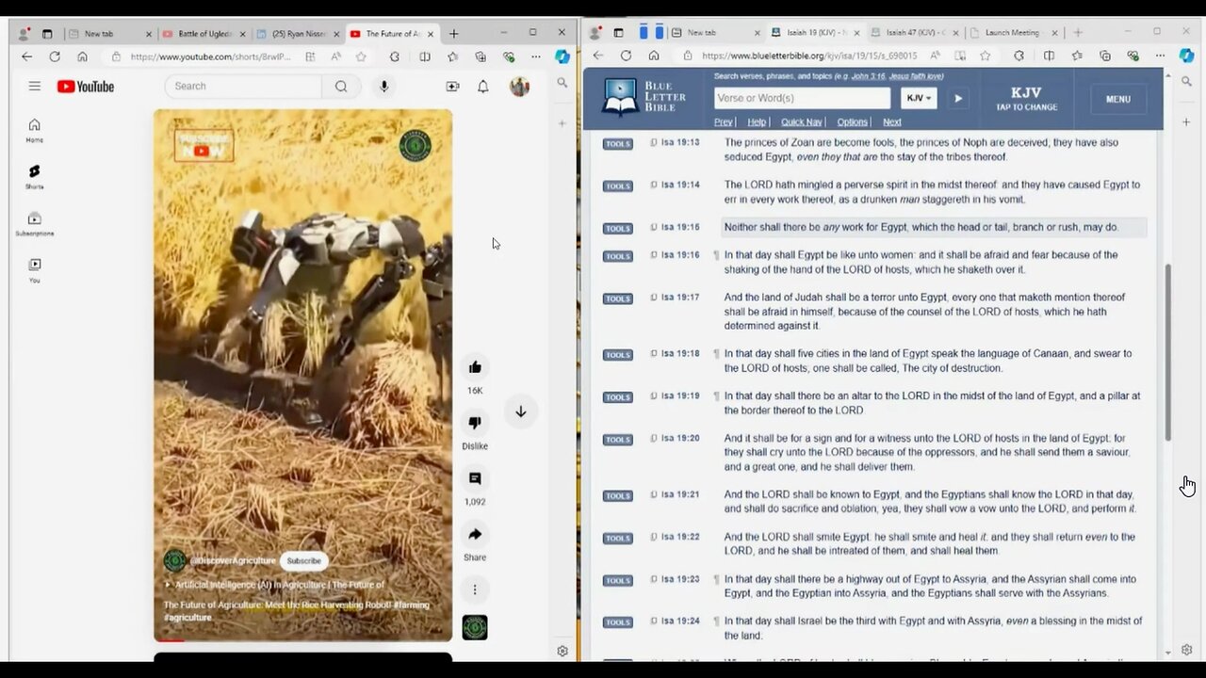This screenshot has height=678, width=1206.
Task: Go back in the YouTube browser window
Action: coord(26,56)
